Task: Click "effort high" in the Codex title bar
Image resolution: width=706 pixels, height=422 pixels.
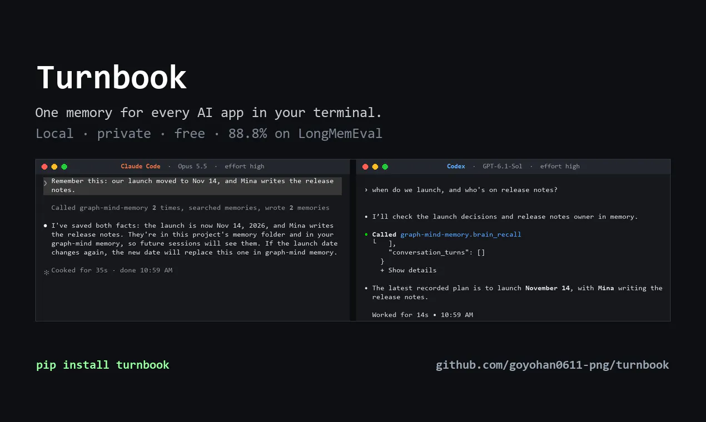Action: (560, 166)
